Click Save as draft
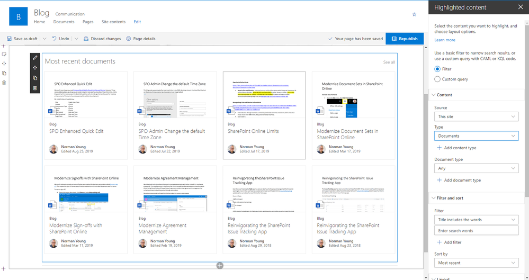 [22, 39]
